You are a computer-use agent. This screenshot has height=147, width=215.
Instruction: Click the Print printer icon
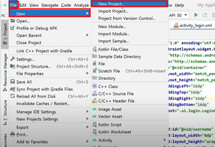pyautogui.click(x=13, y=134)
